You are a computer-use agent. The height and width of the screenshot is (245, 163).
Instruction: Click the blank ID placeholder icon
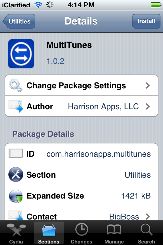tap(16, 153)
